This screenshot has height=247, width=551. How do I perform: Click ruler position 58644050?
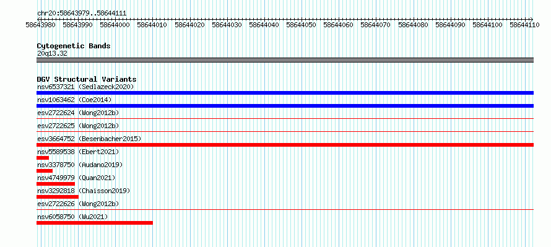point(301,25)
